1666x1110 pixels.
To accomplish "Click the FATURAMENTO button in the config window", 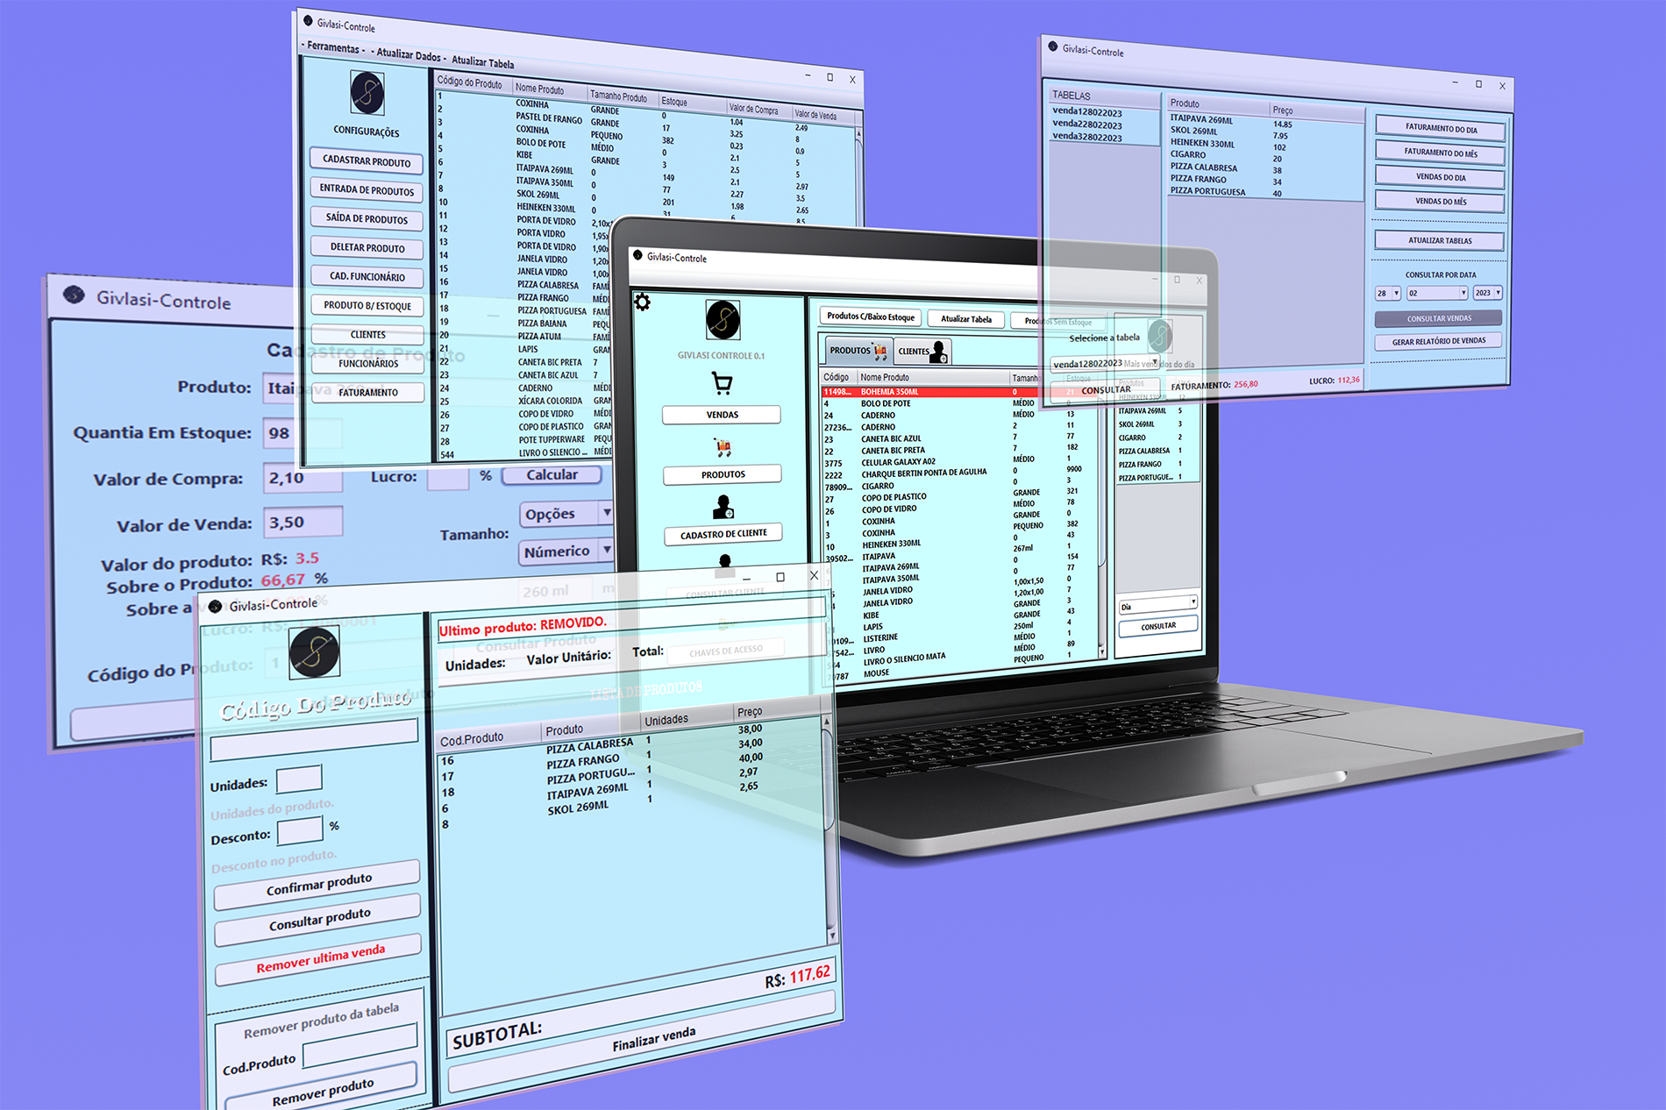I will (x=368, y=393).
